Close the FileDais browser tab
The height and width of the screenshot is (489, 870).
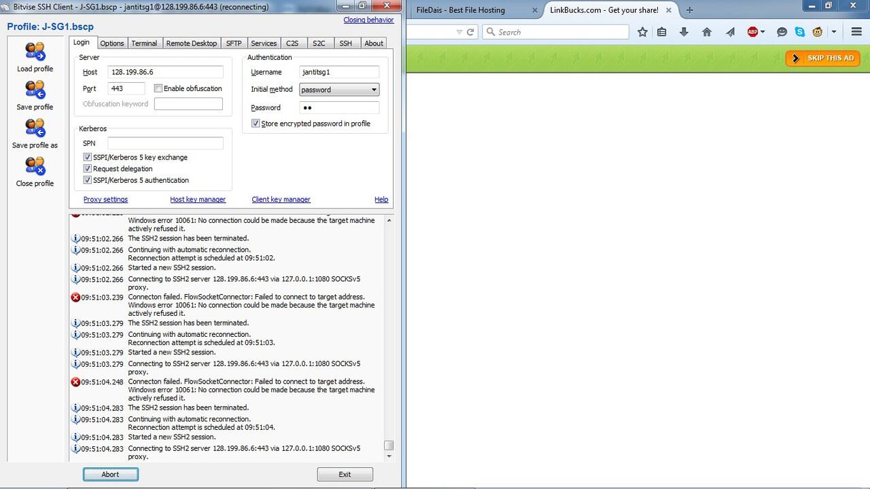click(535, 10)
